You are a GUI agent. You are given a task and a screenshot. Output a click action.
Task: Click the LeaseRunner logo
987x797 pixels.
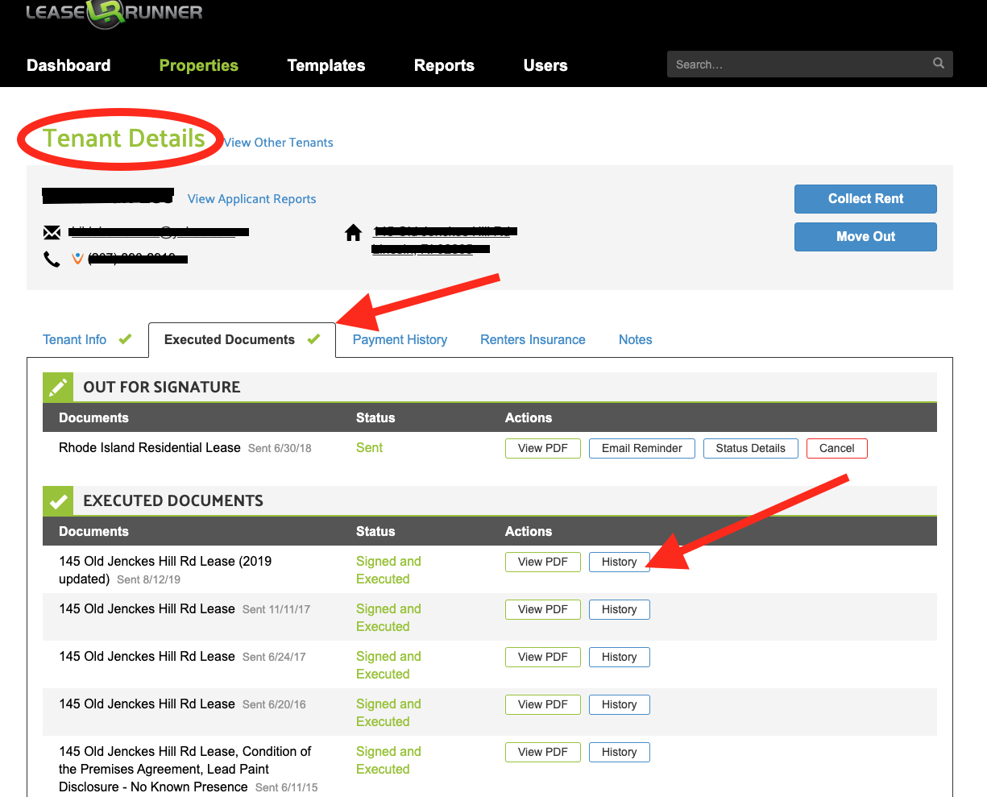click(x=114, y=13)
